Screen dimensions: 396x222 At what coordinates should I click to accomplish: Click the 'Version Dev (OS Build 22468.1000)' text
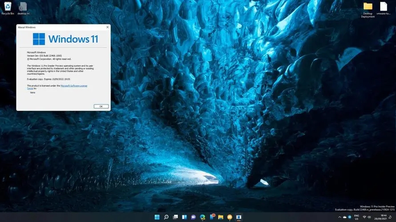pyautogui.click(x=44, y=55)
